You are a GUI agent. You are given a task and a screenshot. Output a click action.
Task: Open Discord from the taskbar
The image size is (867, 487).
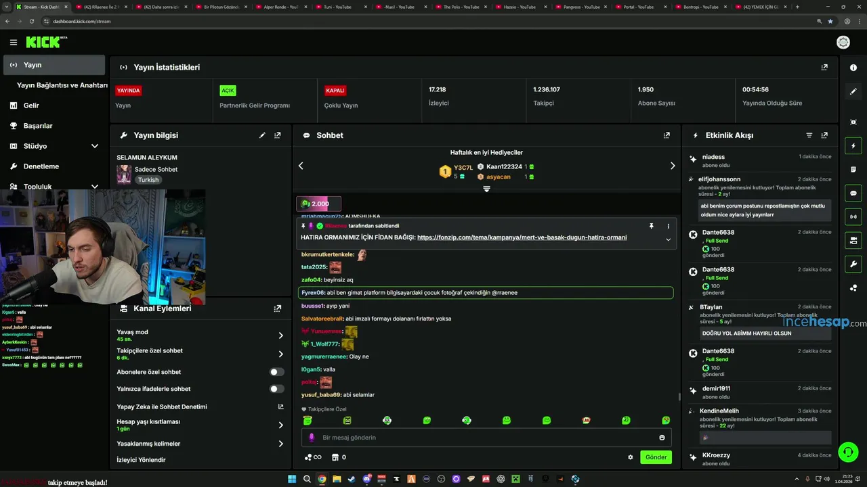coord(366,479)
